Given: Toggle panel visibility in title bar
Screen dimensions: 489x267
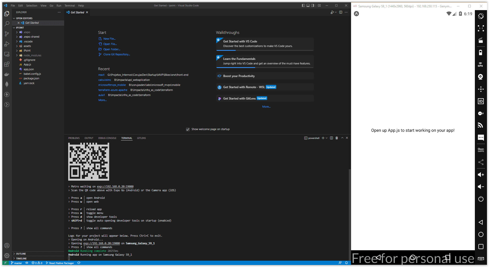Looking at the screenshot, I should (308, 5).
